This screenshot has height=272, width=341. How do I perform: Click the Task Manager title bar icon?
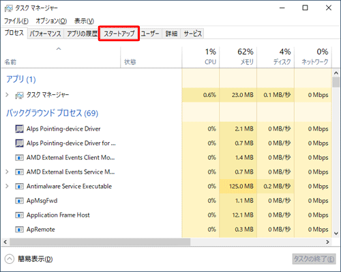pos(9,8)
